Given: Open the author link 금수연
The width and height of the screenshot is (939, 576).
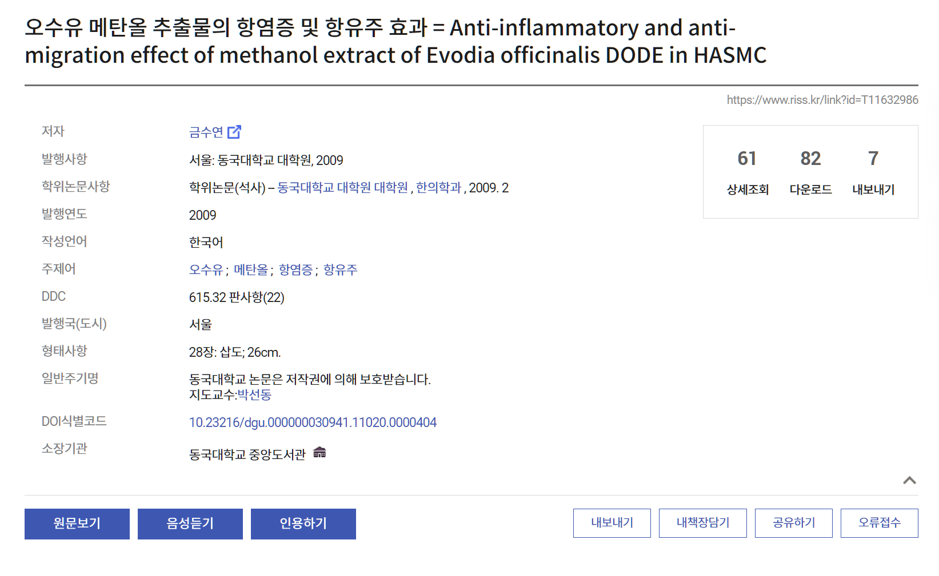Looking at the screenshot, I should point(206,132).
